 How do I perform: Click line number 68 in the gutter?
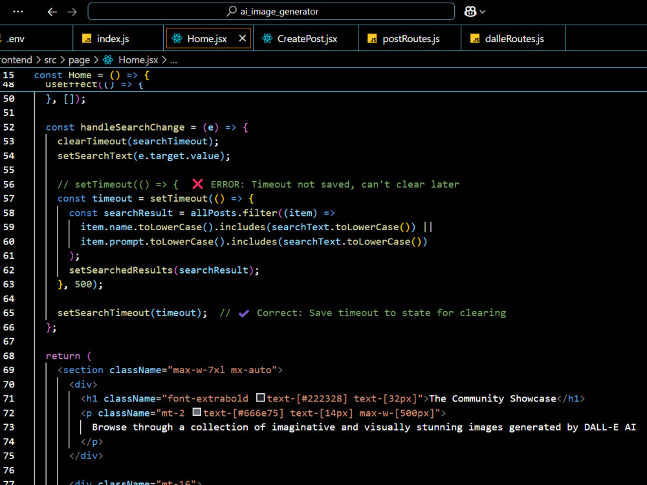point(8,356)
